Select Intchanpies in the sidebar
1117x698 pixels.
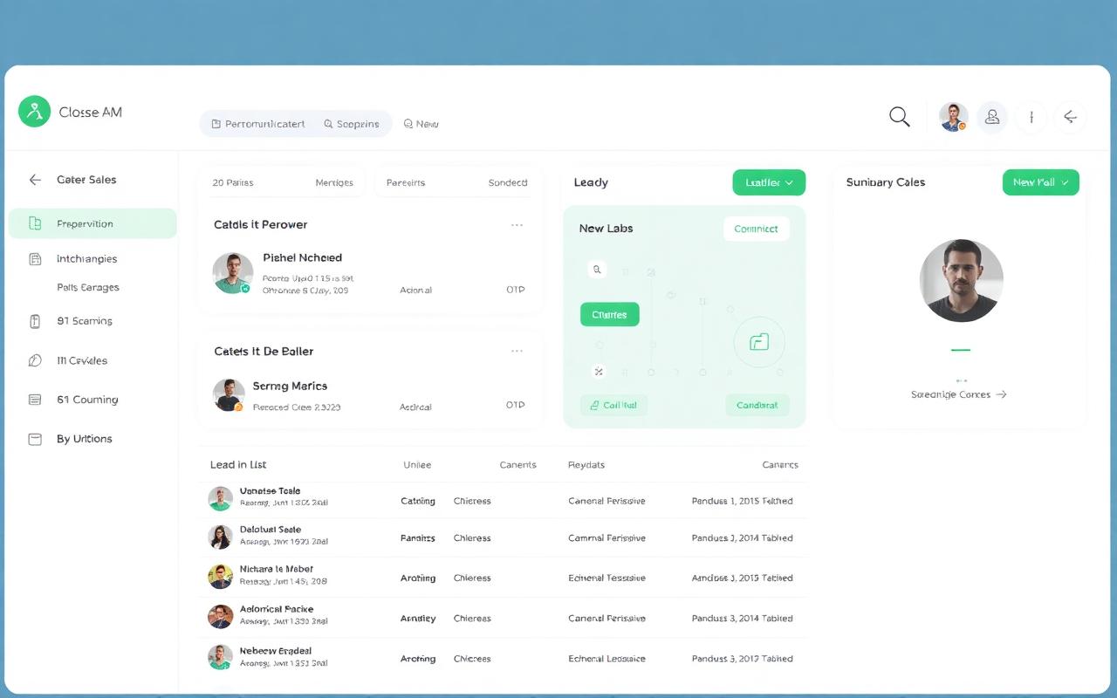(86, 259)
